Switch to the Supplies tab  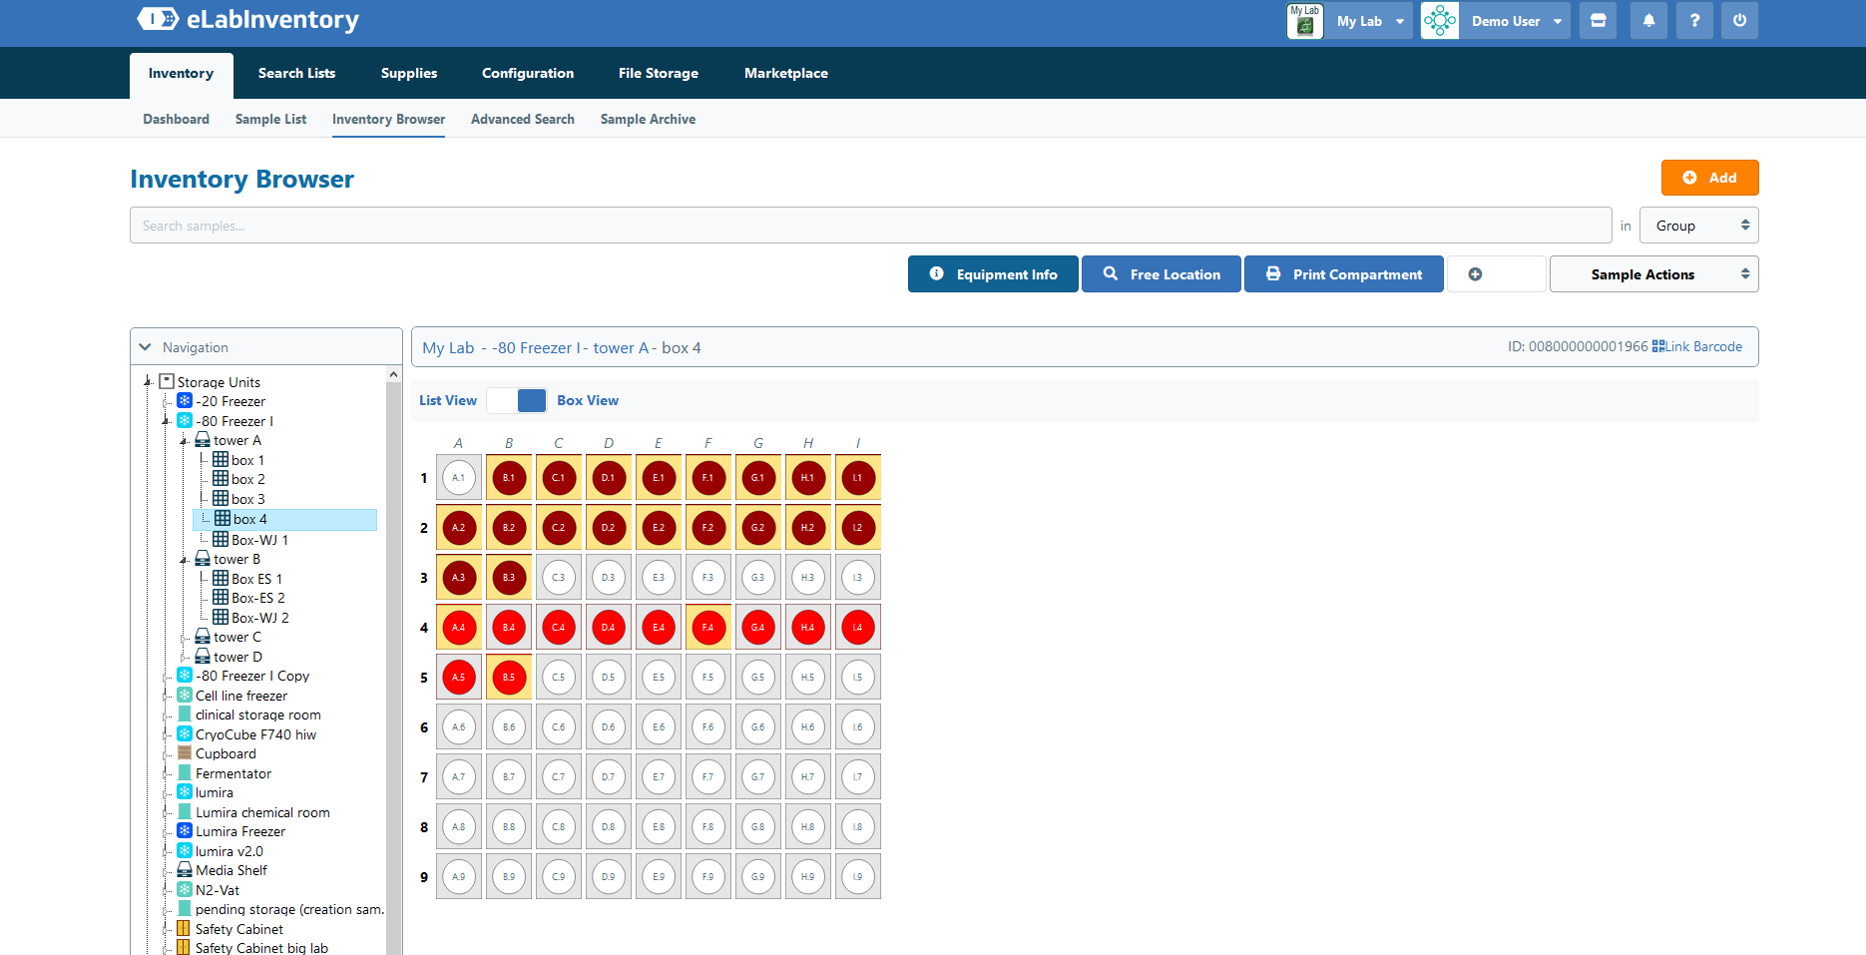click(x=409, y=74)
